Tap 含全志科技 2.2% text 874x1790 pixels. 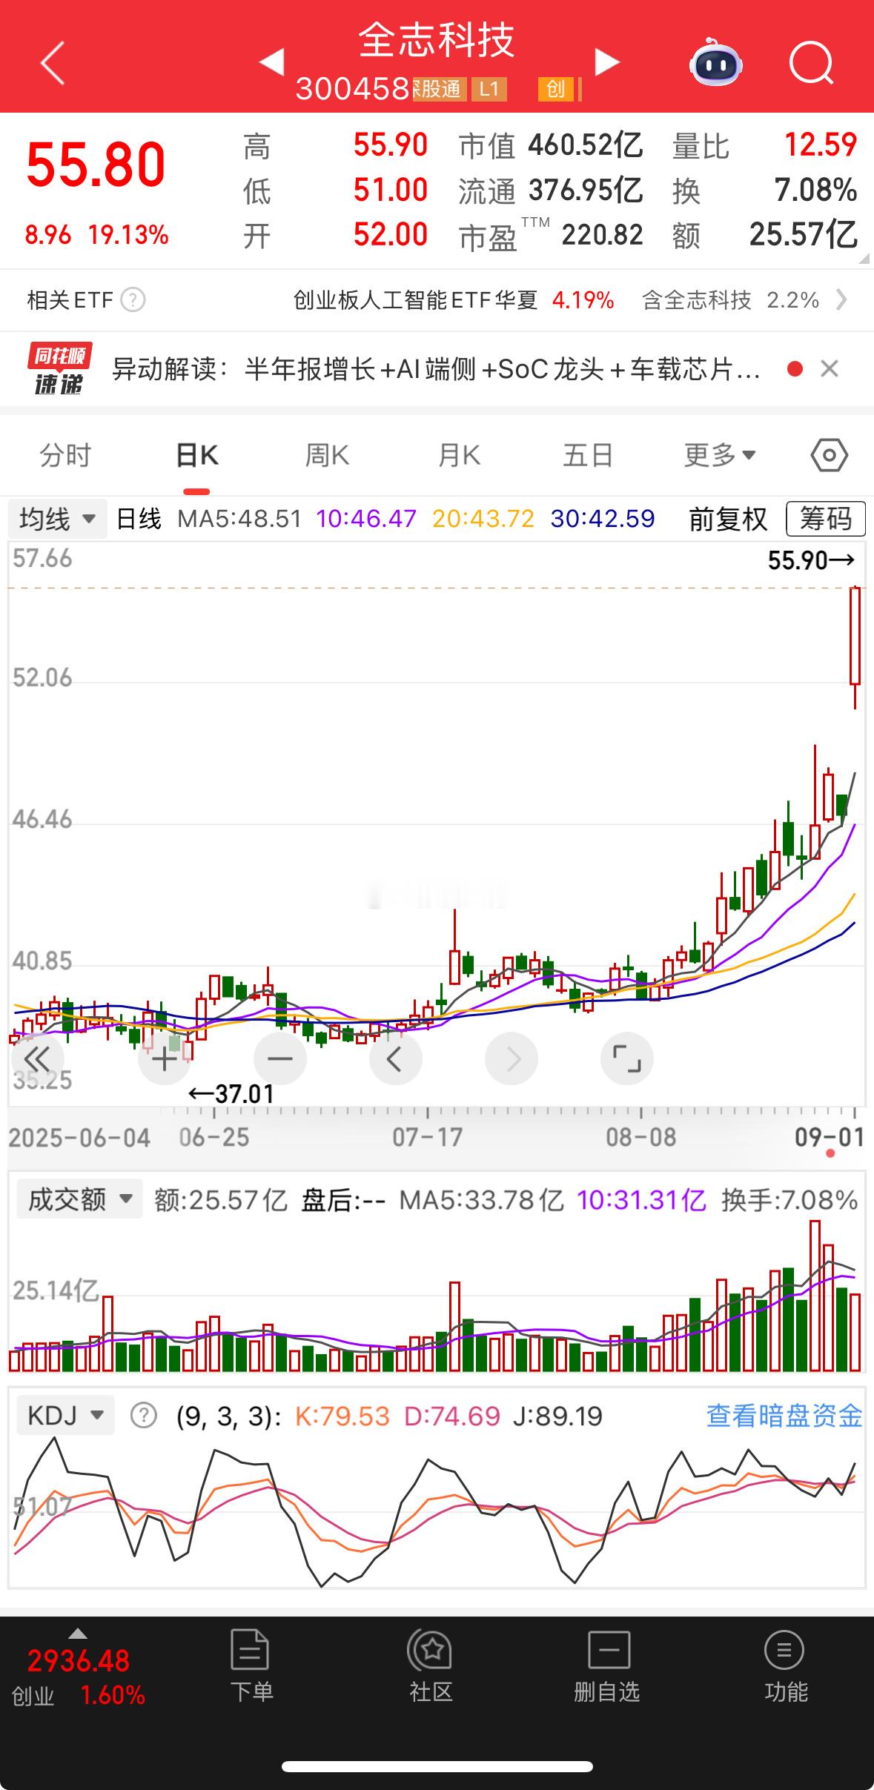730,300
